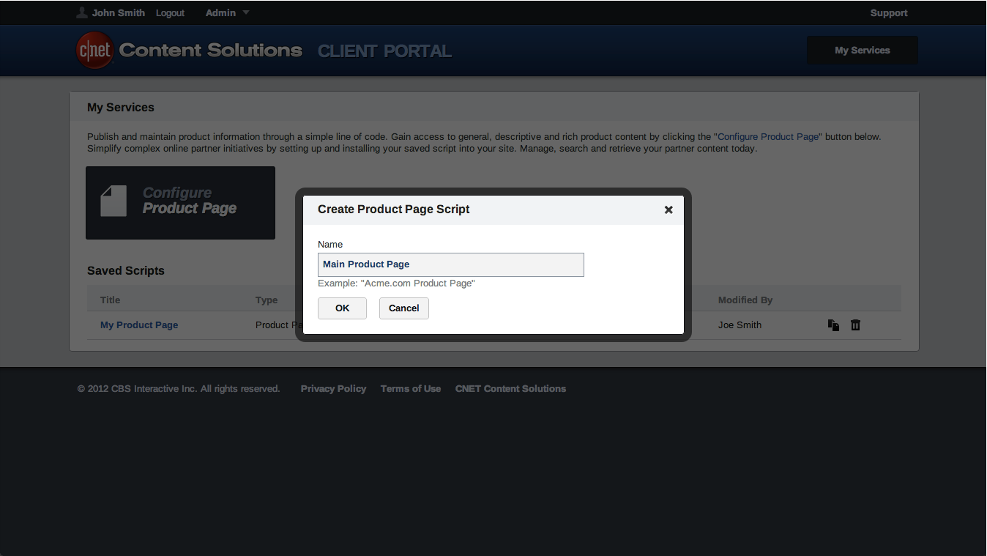Screen dimensions: 987x556
Task: Open the Terms of Use footer link
Action: point(410,389)
